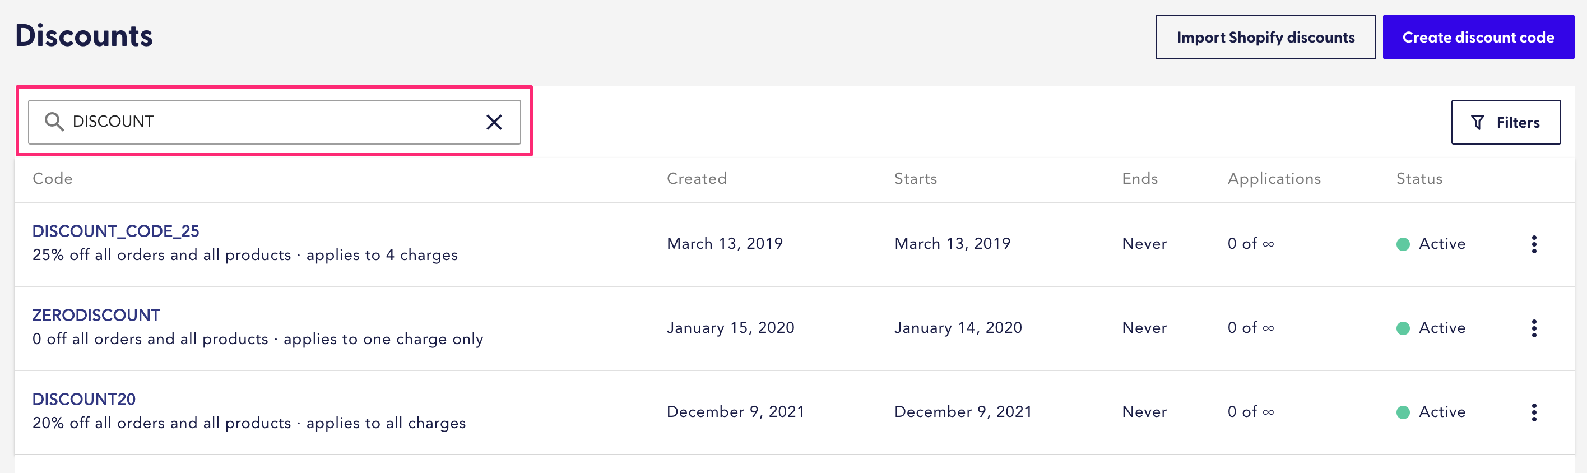Open the ZERODISCOUNT row options menu

[x=1533, y=328]
